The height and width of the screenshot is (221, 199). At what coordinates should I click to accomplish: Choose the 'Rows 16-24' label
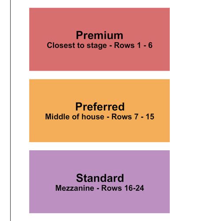pyautogui.click(x=122, y=188)
